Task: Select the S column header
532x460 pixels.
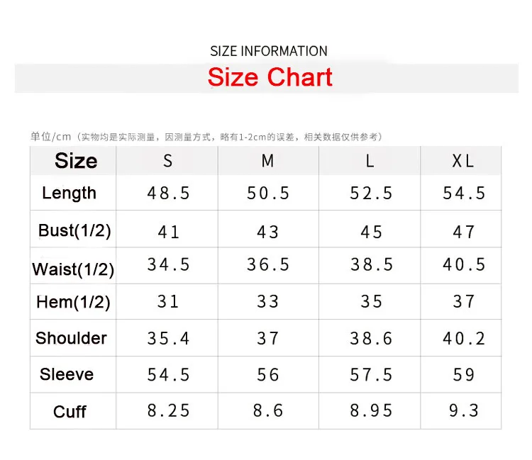Action: pyautogui.click(x=167, y=161)
